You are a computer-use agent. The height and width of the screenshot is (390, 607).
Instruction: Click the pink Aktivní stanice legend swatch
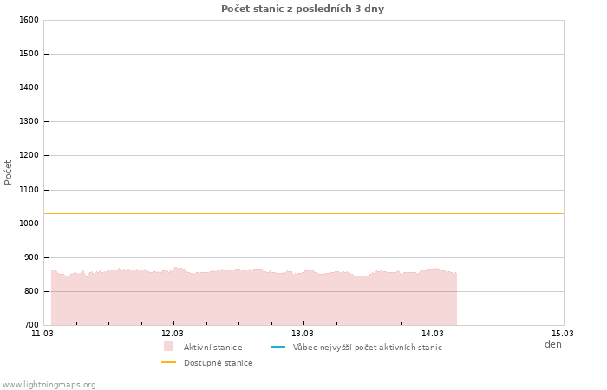tap(168, 347)
